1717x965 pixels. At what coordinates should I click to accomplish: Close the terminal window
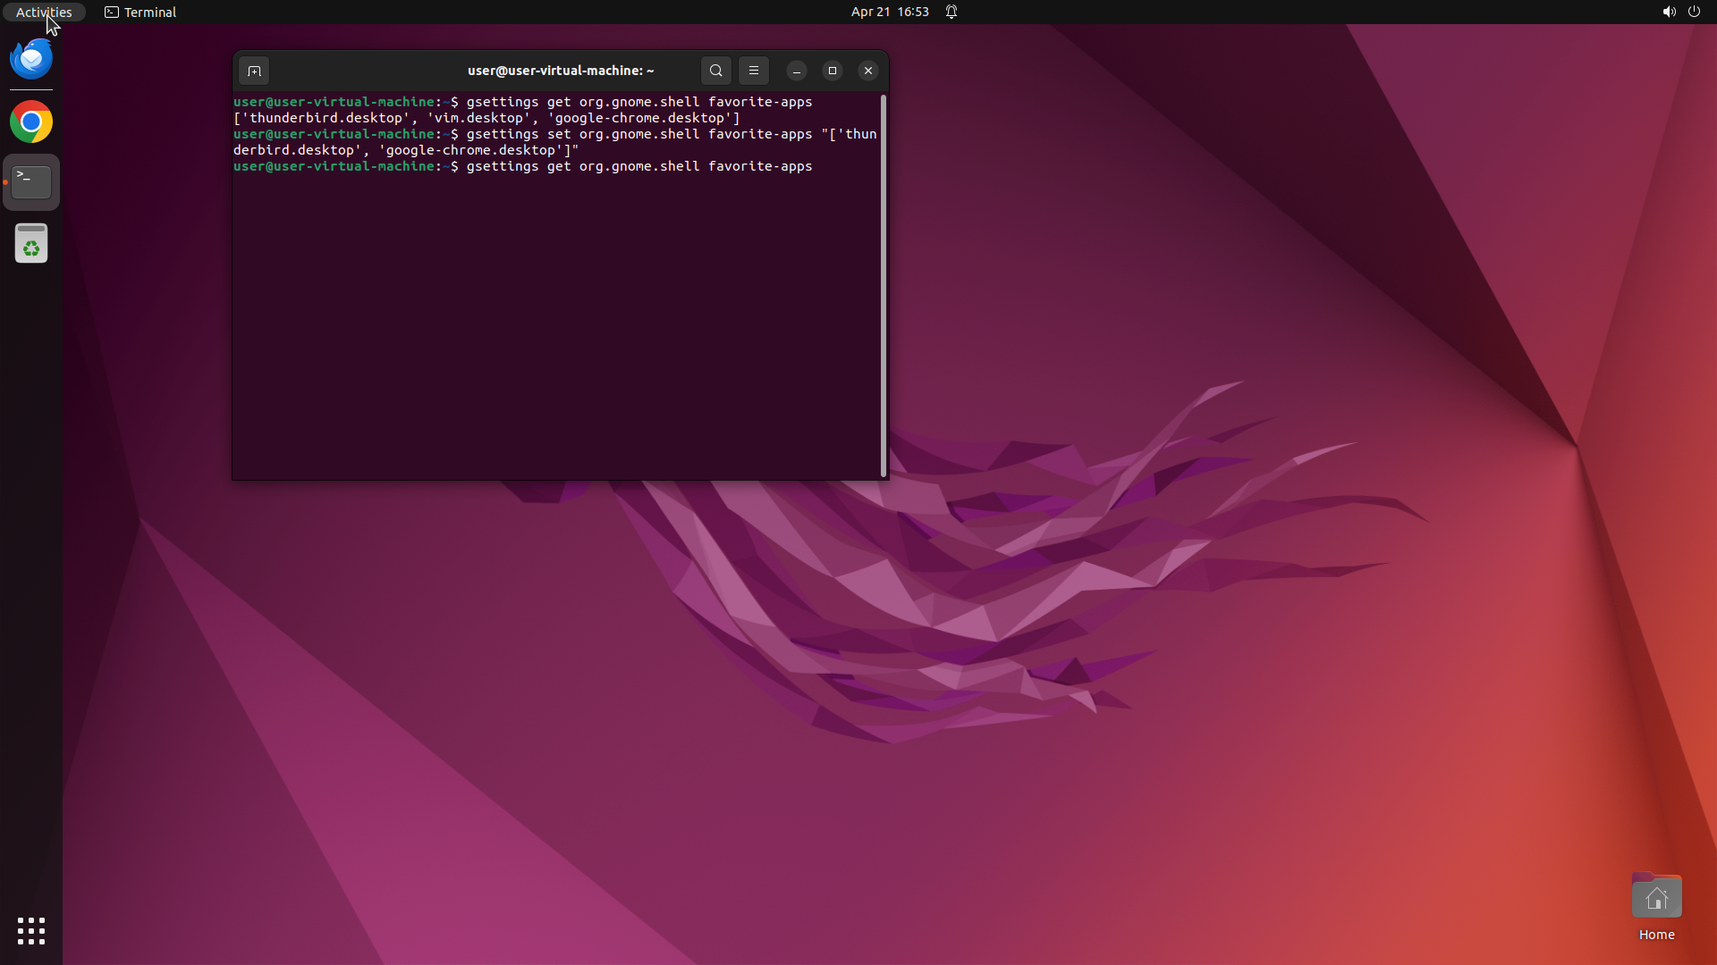tap(867, 71)
